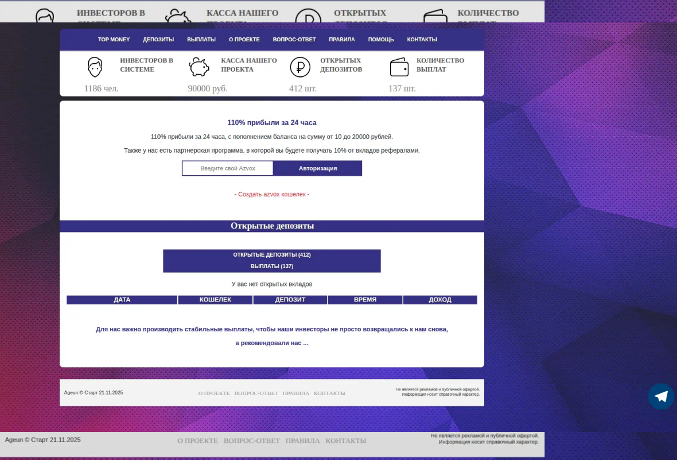Click the piggy bank icon
677x460 pixels.
[x=199, y=67]
